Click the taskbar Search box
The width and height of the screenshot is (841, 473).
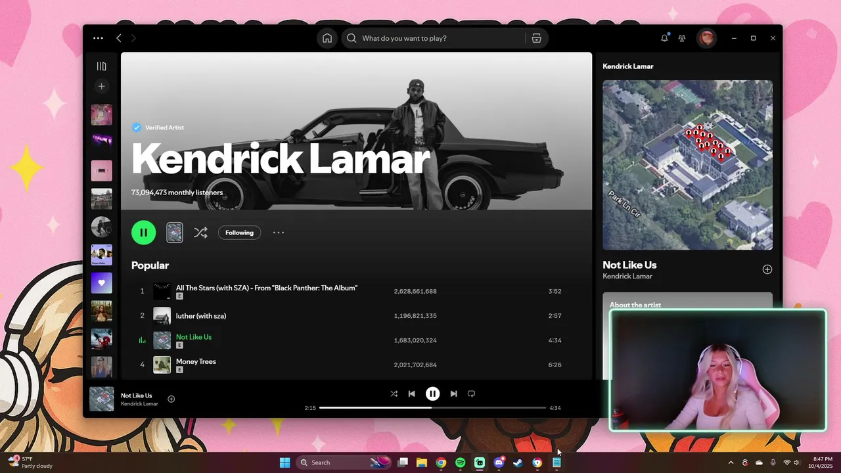tap(344, 462)
